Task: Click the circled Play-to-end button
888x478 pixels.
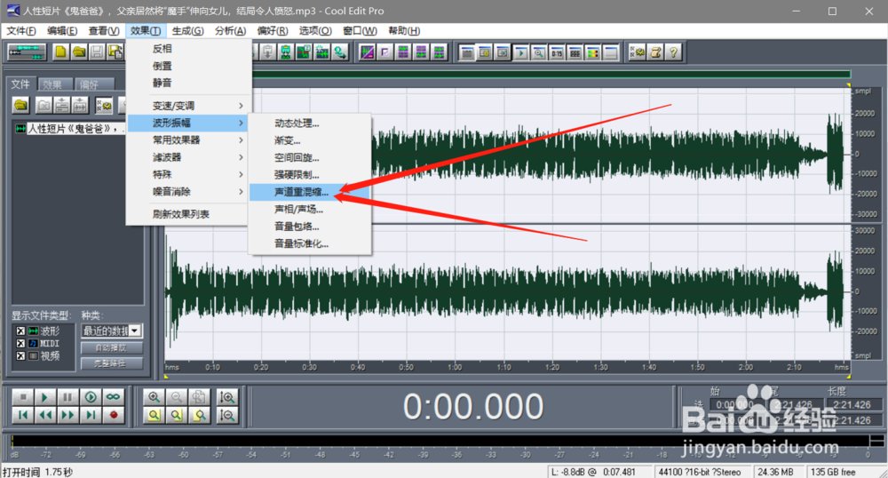Action: pos(91,397)
